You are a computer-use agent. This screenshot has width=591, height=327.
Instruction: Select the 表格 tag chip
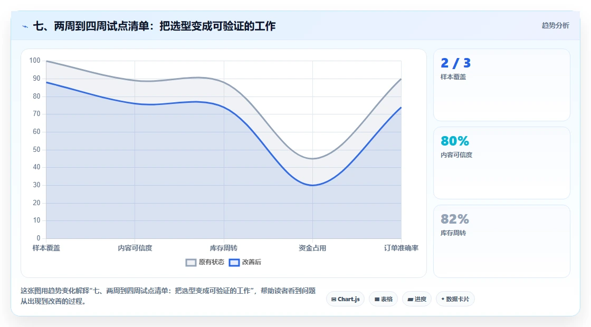(383, 299)
